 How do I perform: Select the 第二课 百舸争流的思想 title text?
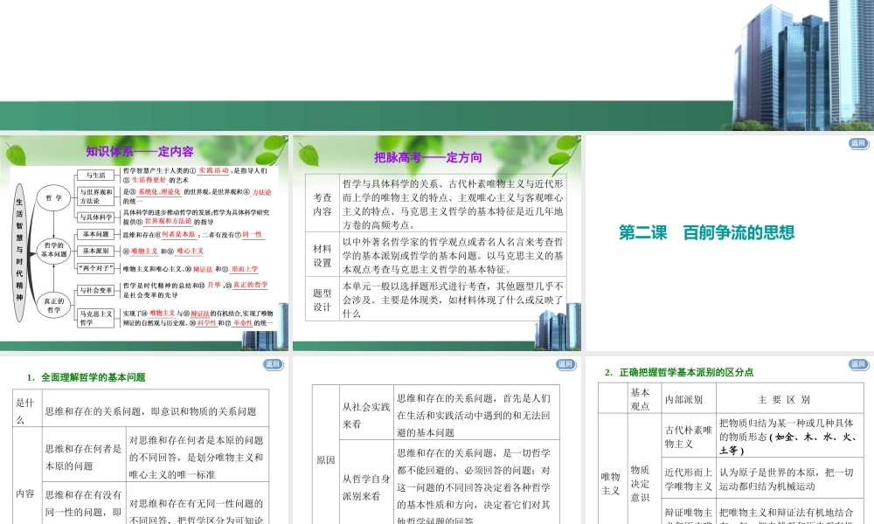click(x=706, y=232)
